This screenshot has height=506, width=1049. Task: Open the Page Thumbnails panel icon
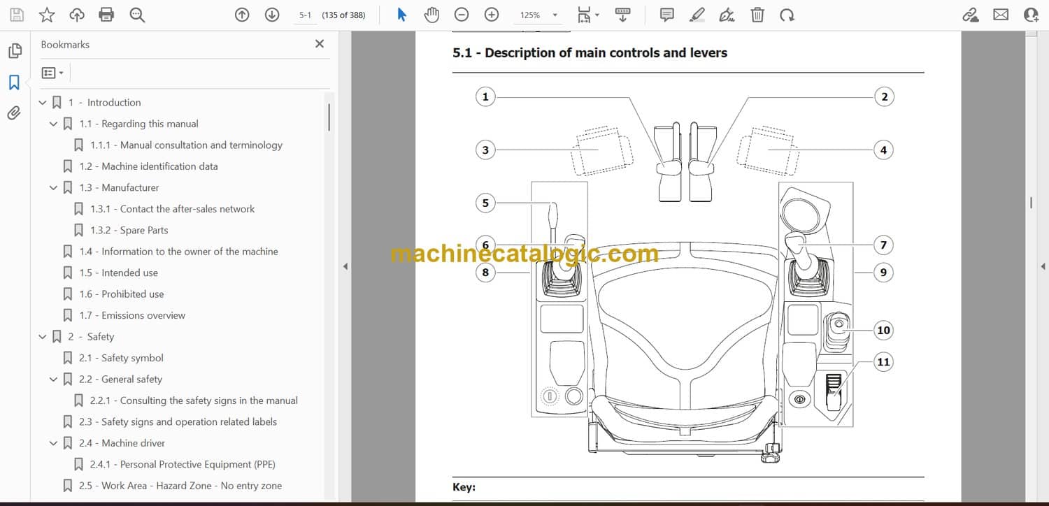click(x=14, y=51)
